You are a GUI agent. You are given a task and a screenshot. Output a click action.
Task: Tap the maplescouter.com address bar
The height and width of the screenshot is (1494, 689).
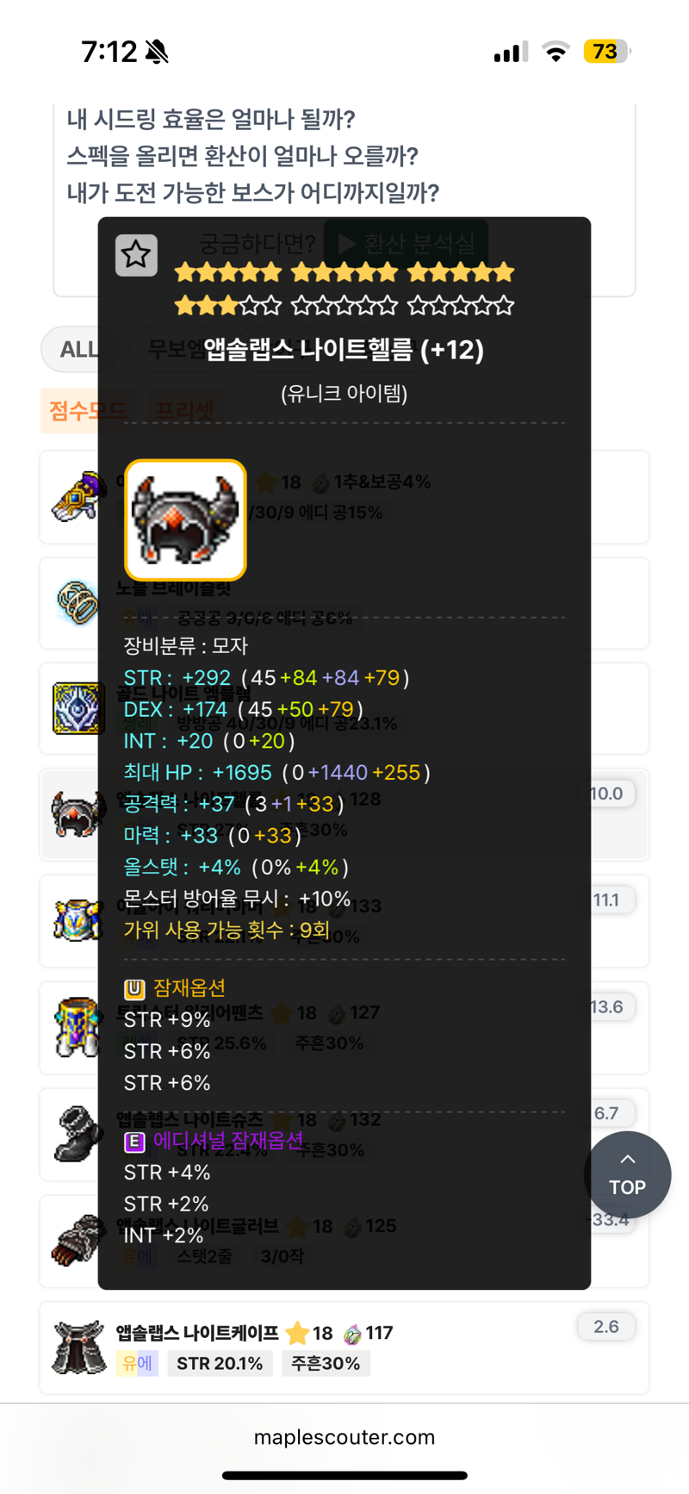[344, 1437]
